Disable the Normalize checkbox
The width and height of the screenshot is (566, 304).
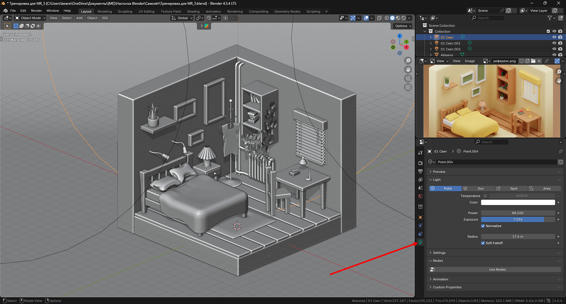(x=483, y=226)
